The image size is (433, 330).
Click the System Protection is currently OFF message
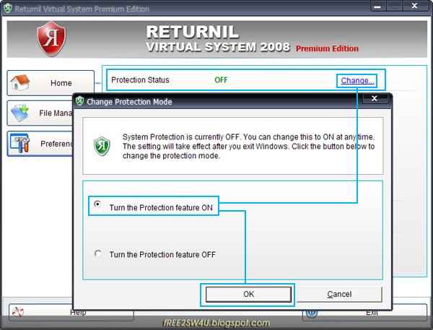248,146
